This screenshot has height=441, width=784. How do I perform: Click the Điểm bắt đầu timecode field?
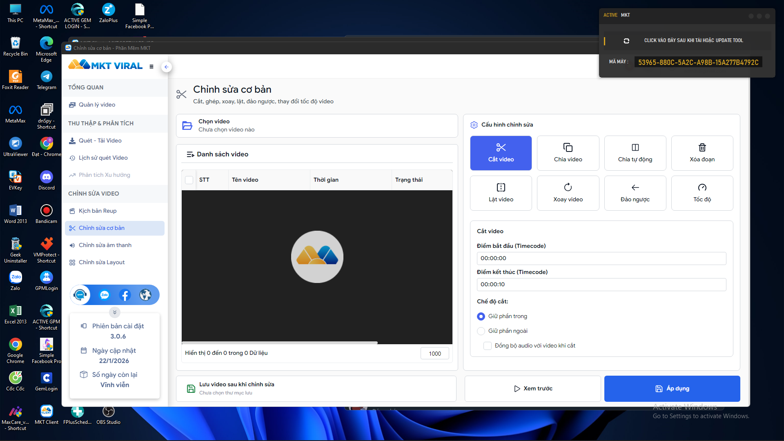(x=601, y=258)
